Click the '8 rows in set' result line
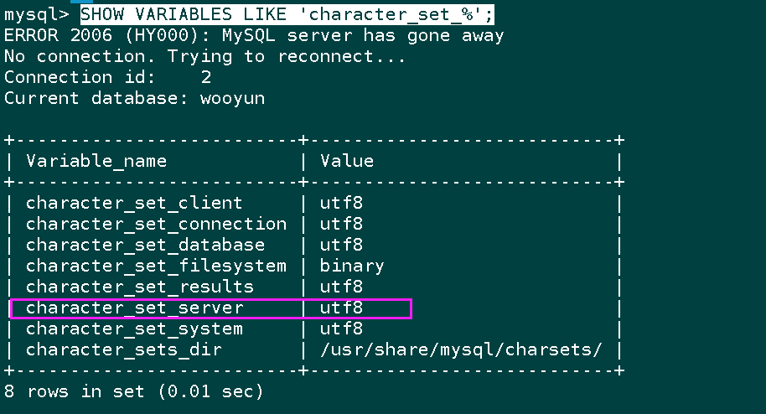Image resolution: width=766 pixels, height=414 pixels. (x=134, y=392)
